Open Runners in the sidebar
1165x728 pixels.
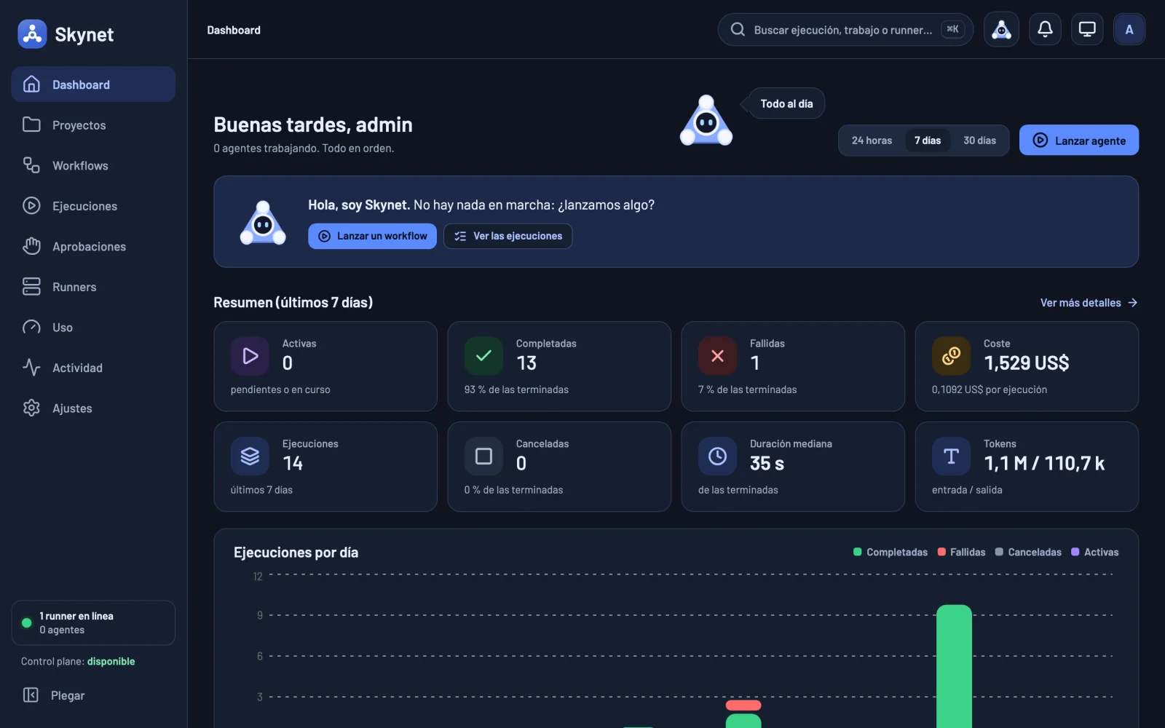click(93, 287)
